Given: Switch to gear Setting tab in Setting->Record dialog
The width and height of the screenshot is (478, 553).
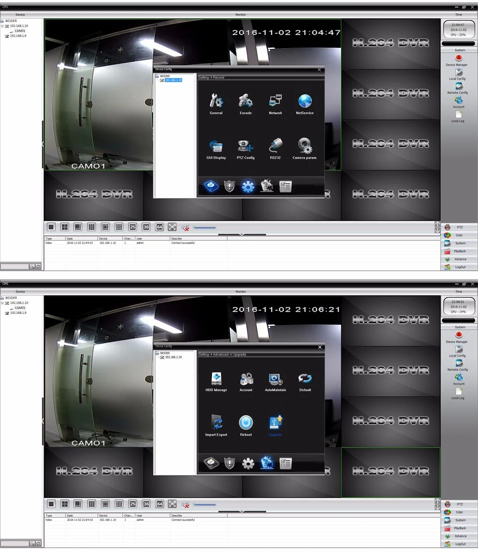Looking at the screenshot, I should click(248, 186).
